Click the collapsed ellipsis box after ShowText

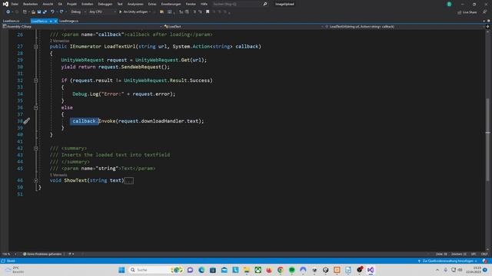coord(129,181)
